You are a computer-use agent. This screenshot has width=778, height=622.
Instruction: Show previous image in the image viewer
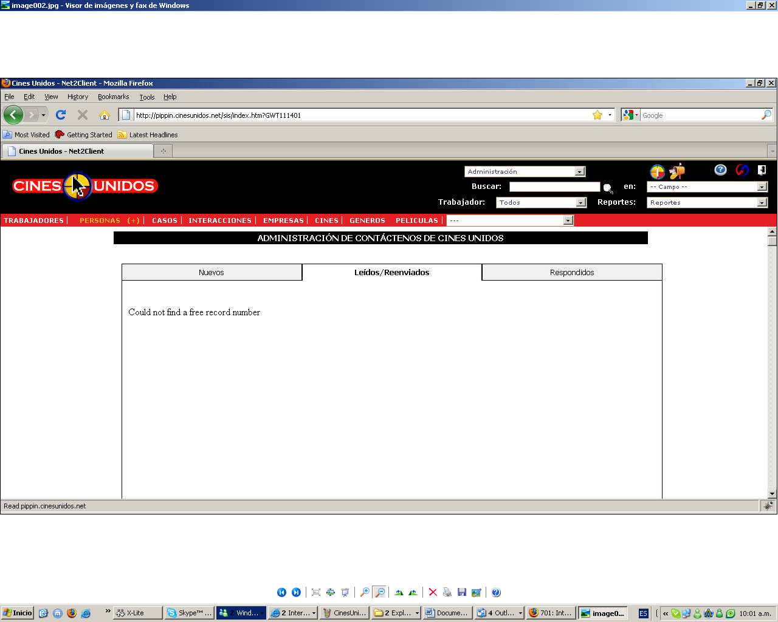coord(281,592)
